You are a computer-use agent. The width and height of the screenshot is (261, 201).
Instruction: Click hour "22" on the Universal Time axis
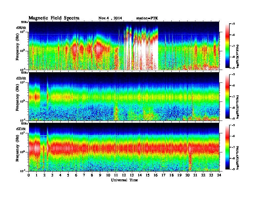click(203, 175)
